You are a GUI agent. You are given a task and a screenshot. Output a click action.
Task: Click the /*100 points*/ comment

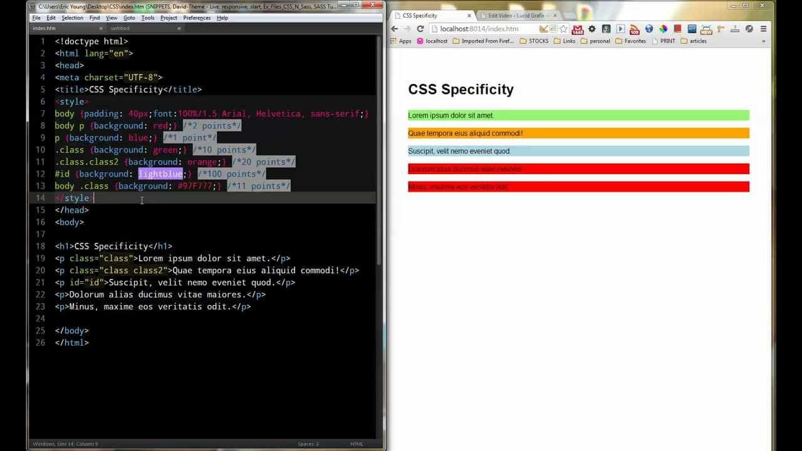point(231,174)
